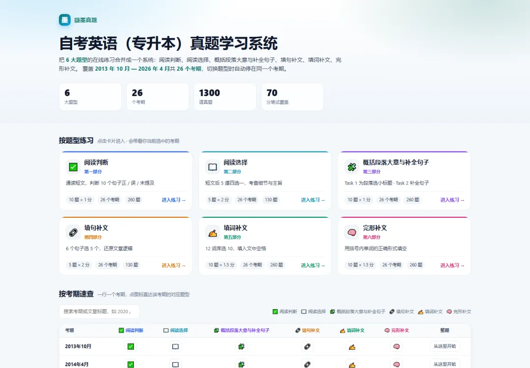The width and height of the screenshot is (530, 368).
Task: Click 进入练习 link on 填句补文 card
Action: (173, 265)
